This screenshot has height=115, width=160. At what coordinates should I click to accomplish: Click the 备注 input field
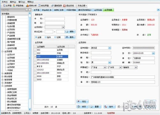(123, 82)
